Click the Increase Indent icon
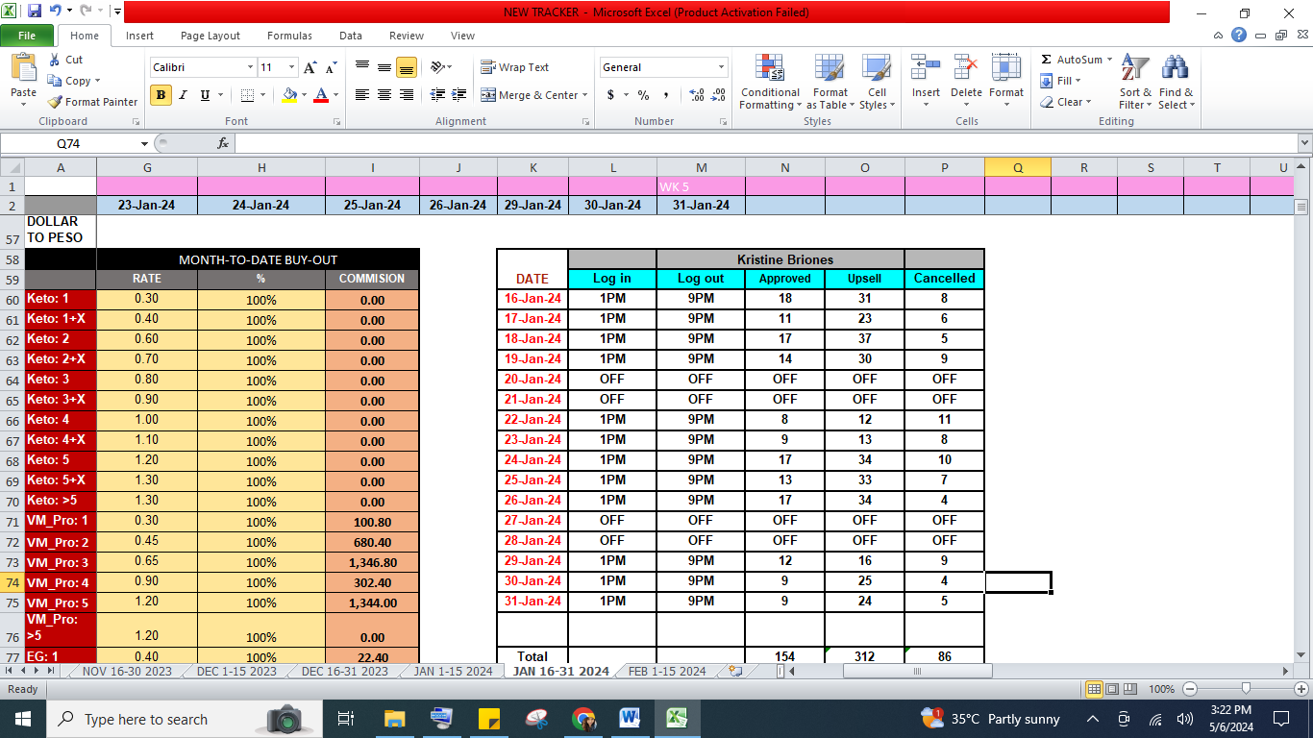 click(x=461, y=95)
